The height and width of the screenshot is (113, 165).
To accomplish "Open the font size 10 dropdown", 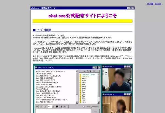I will click(x=51, y=106).
